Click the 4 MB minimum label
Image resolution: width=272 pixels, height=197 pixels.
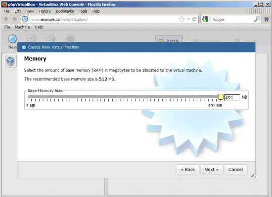tap(31, 106)
